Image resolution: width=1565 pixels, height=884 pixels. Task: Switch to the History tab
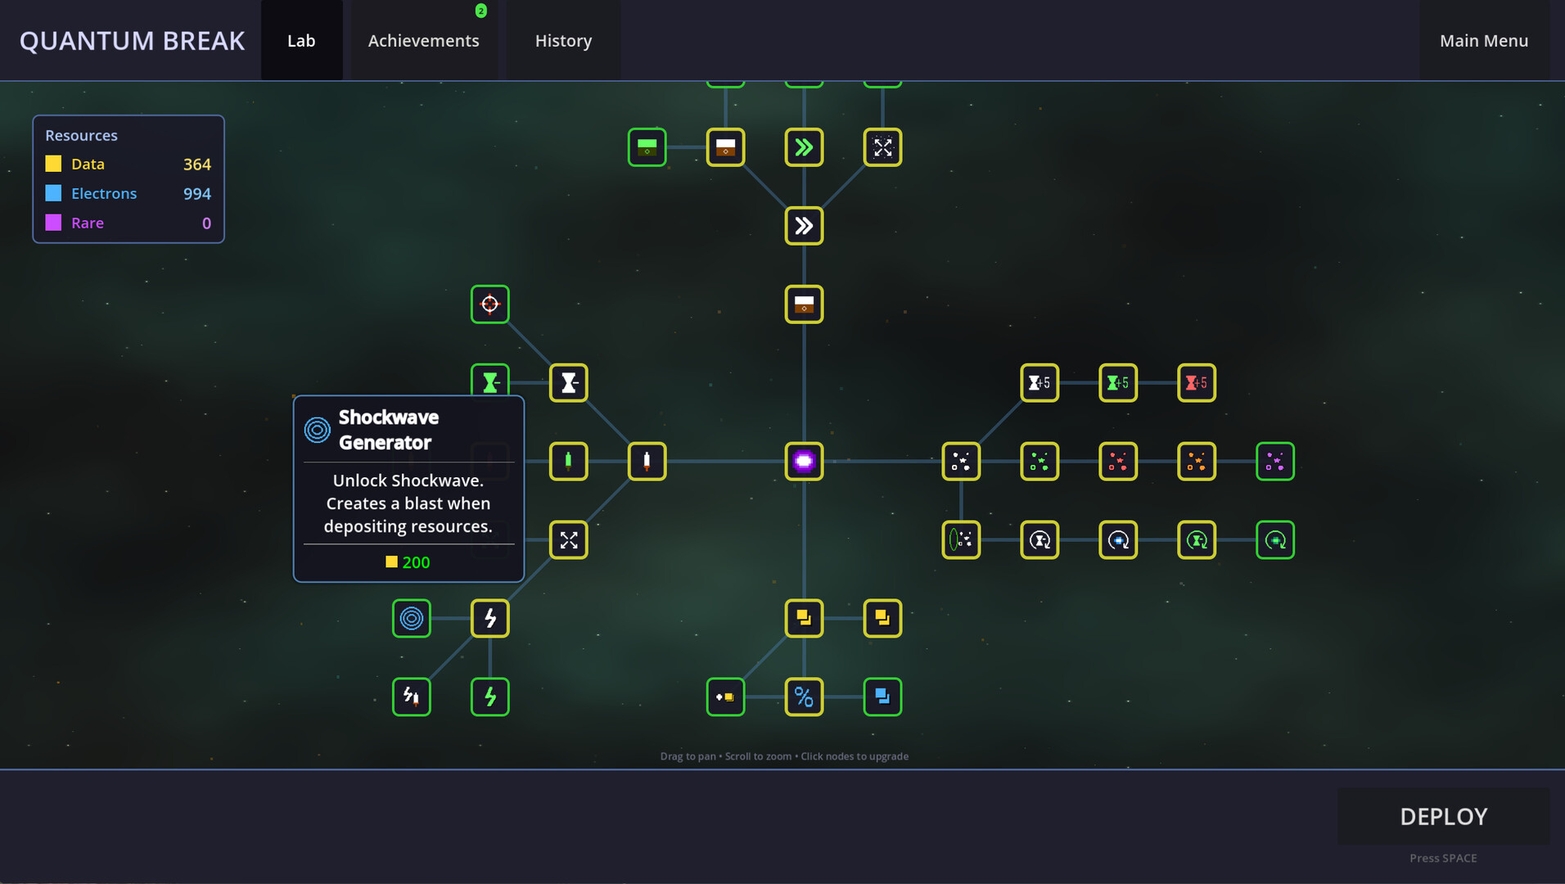(563, 41)
